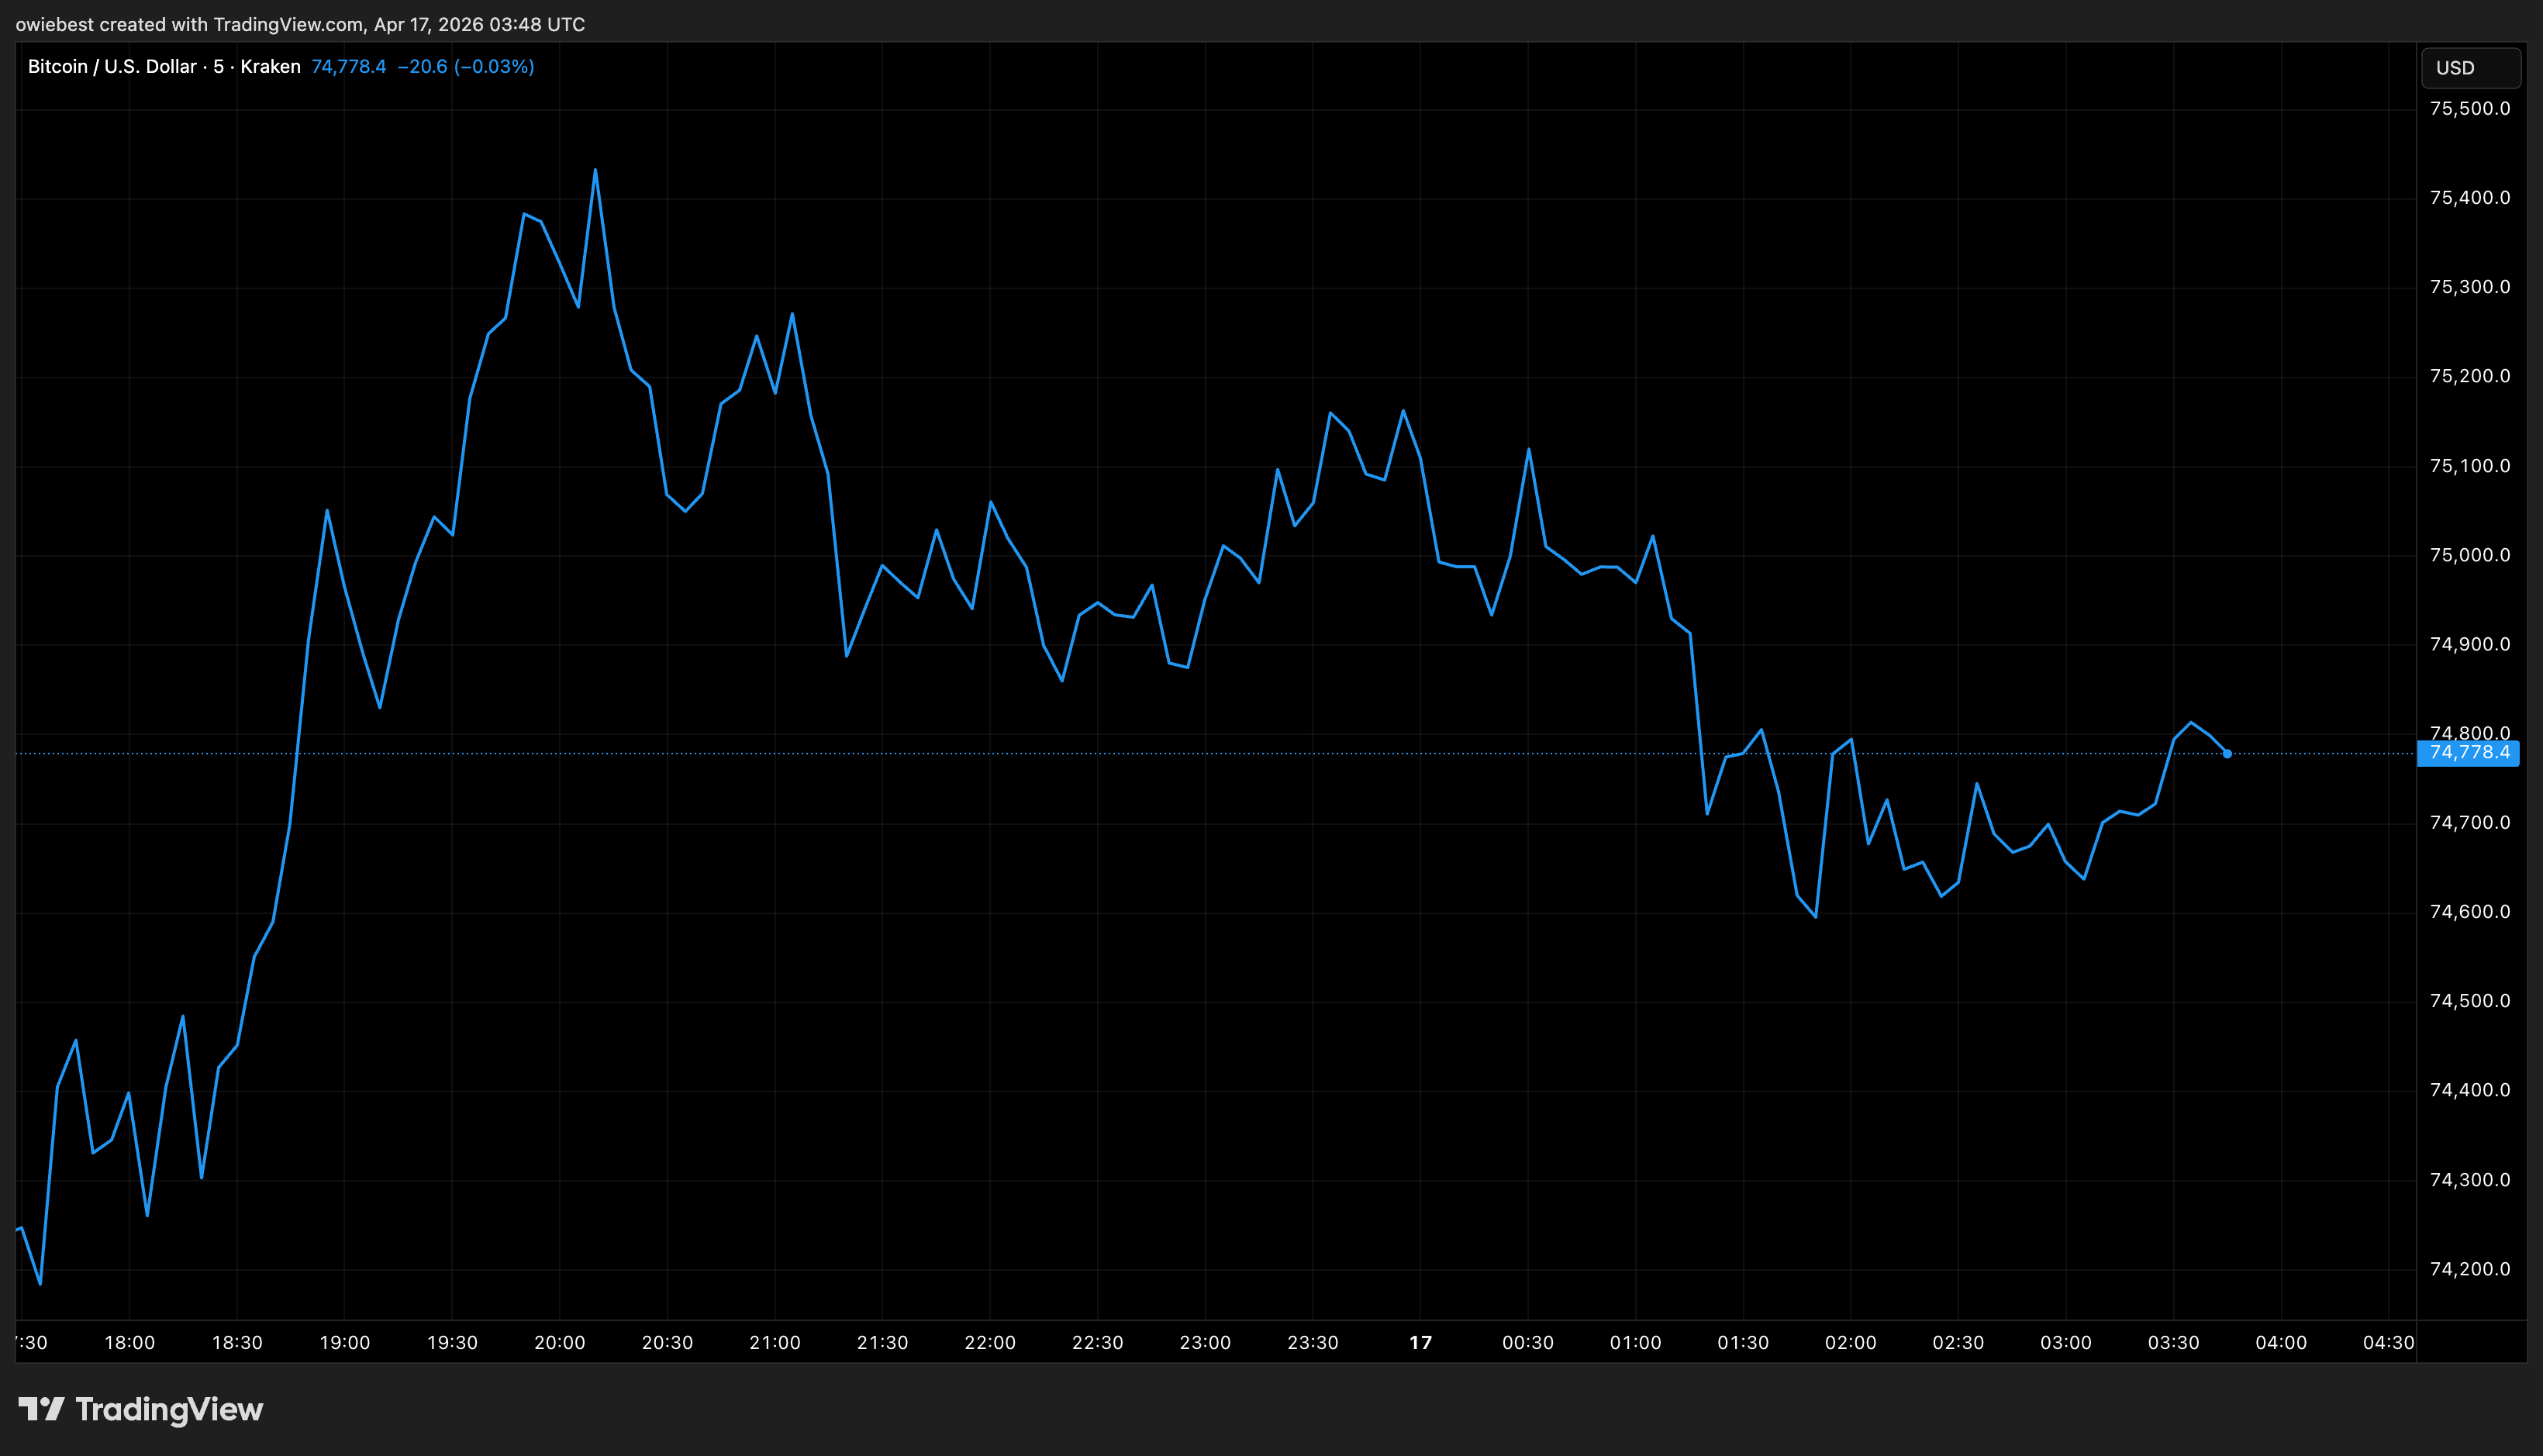Select the 5-minute interval label in the legend
The image size is (2543, 1456).
click(216, 66)
